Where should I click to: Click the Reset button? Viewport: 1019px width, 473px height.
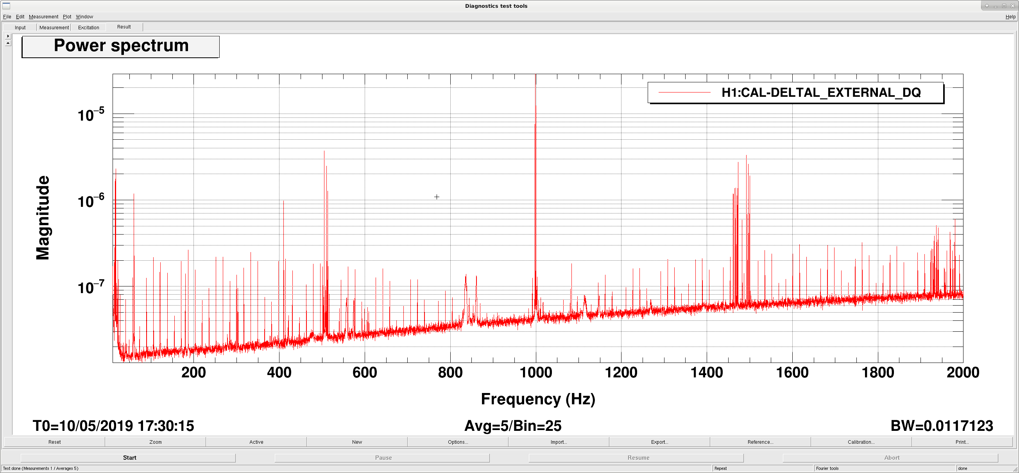click(55, 442)
